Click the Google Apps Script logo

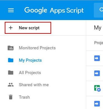tap(54, 10)
